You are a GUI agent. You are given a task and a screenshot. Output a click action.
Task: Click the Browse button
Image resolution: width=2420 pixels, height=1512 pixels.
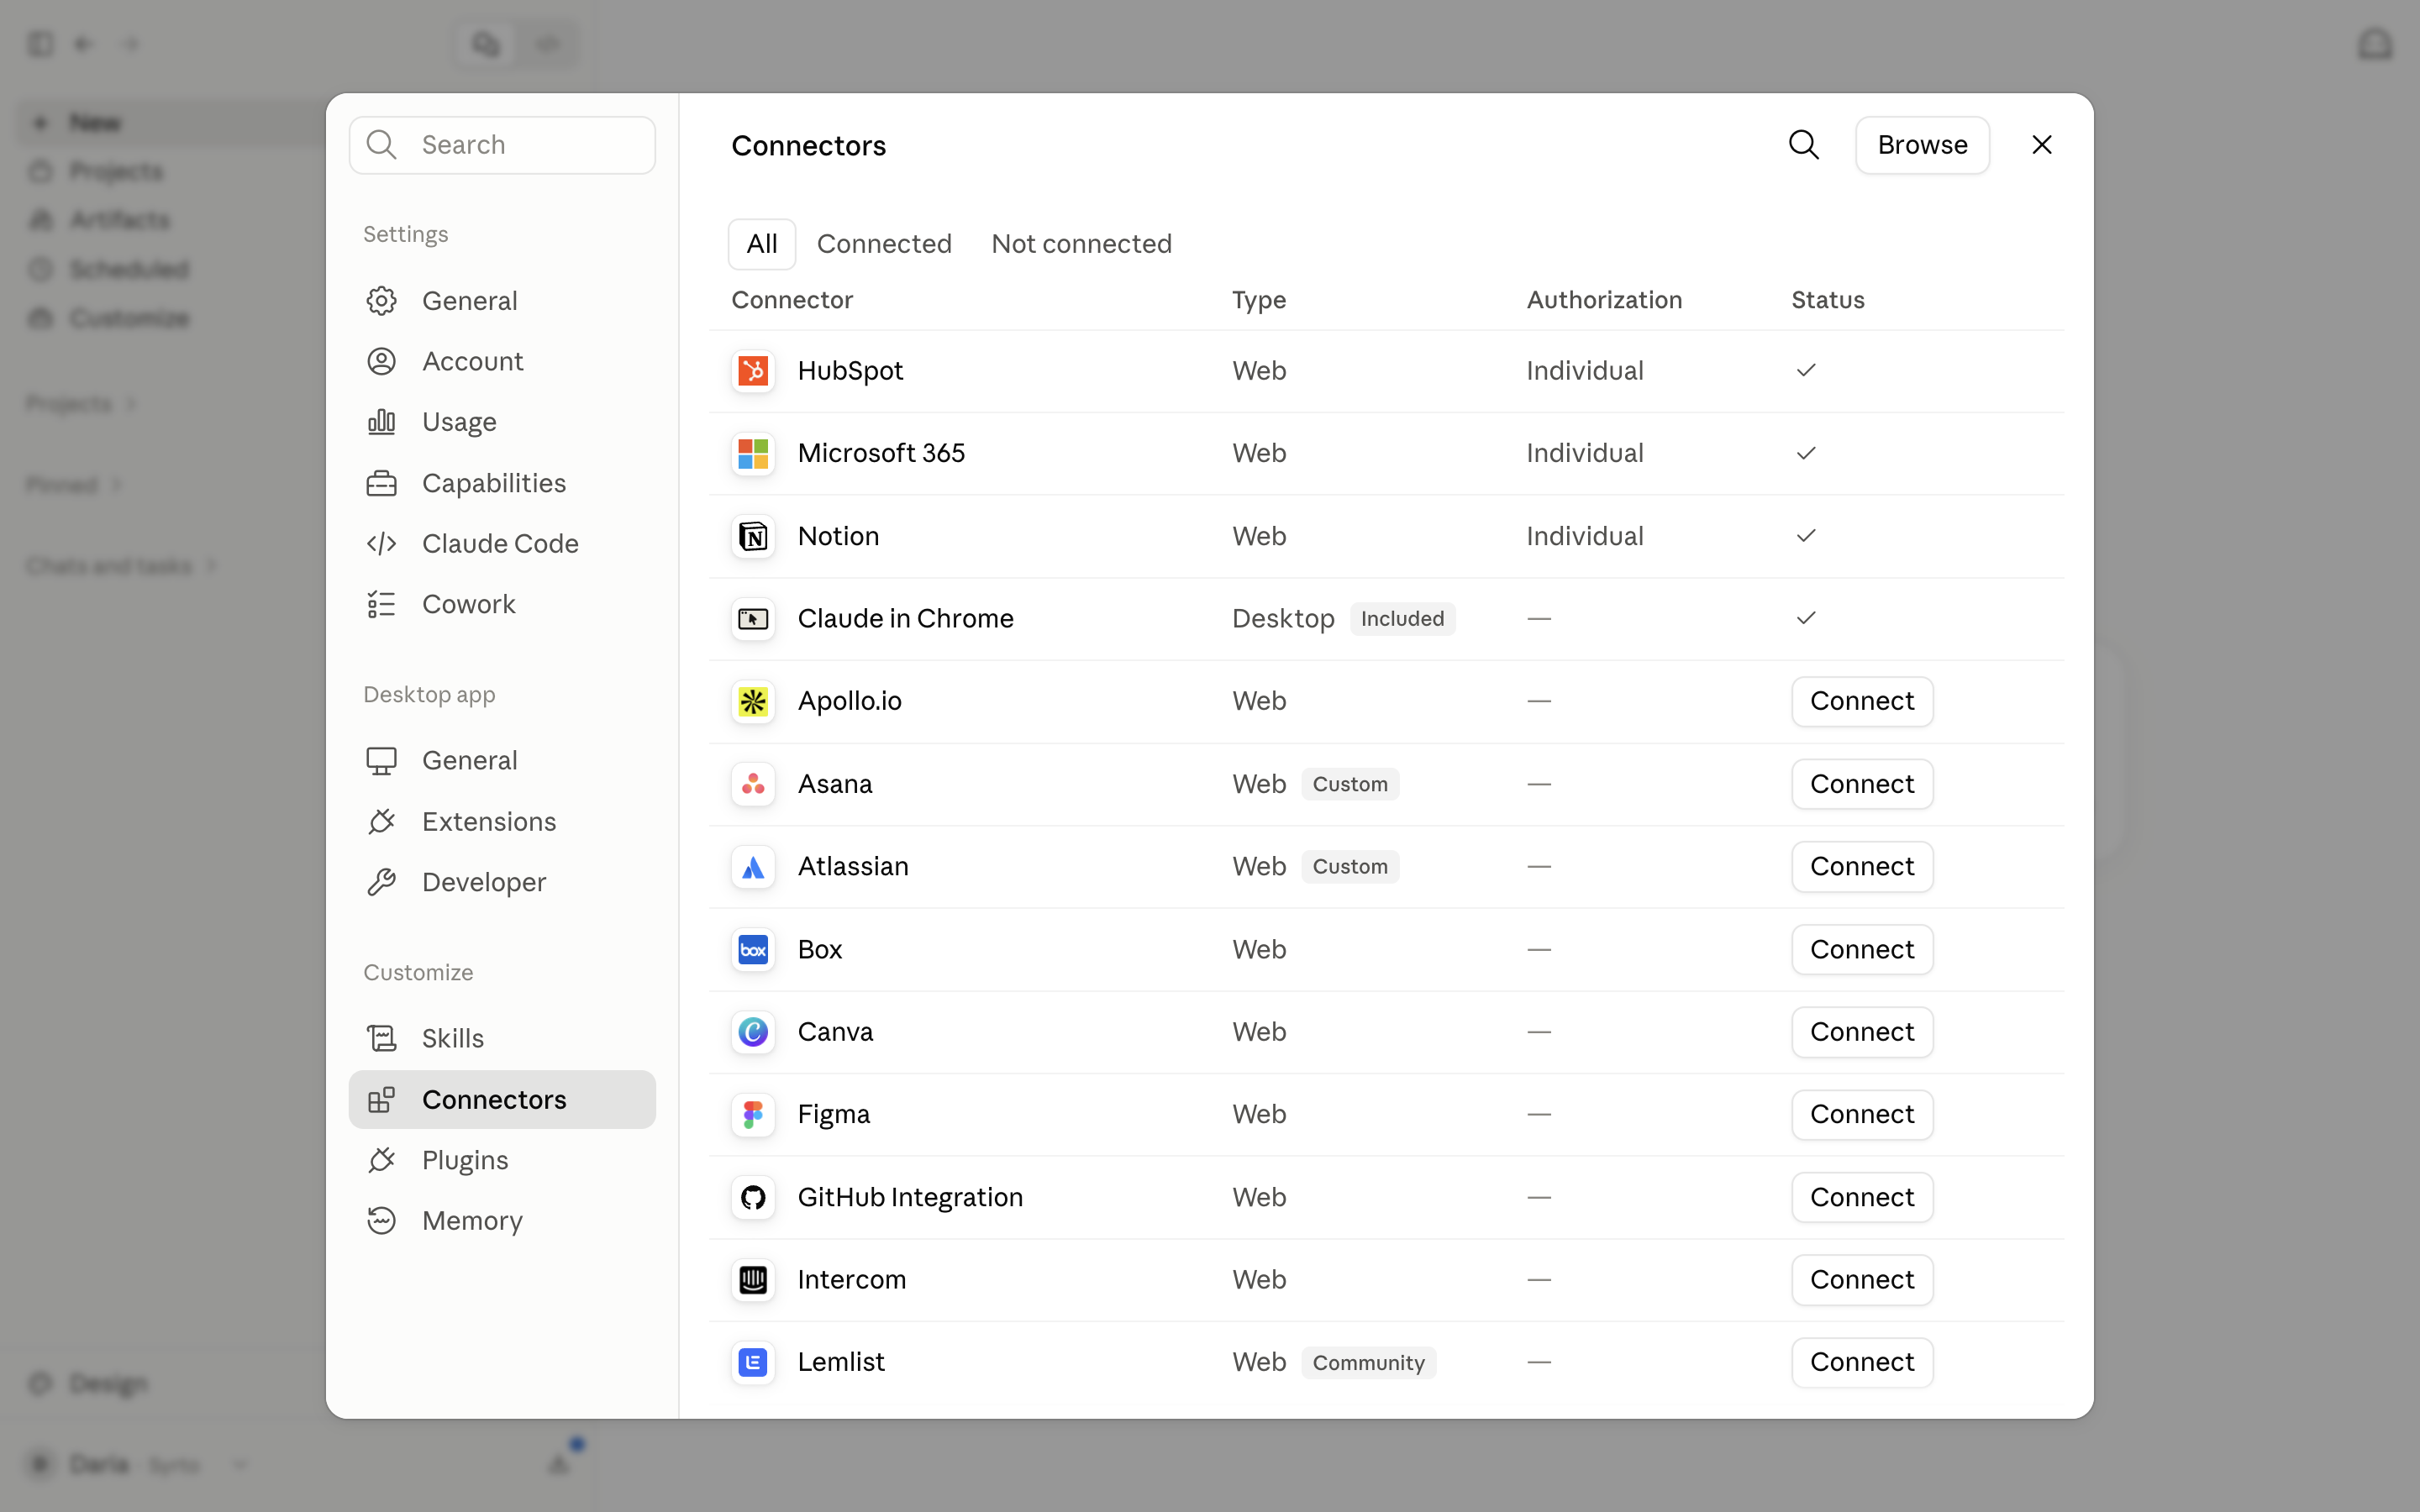point(1922,145)
